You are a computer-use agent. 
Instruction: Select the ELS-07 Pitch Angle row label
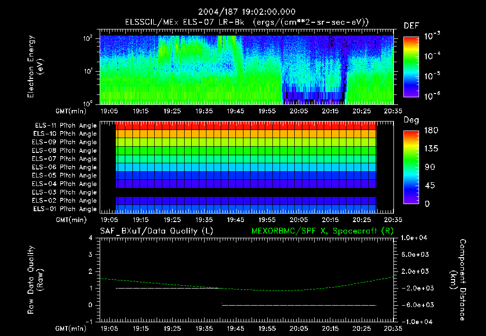[x=64, y=159]
